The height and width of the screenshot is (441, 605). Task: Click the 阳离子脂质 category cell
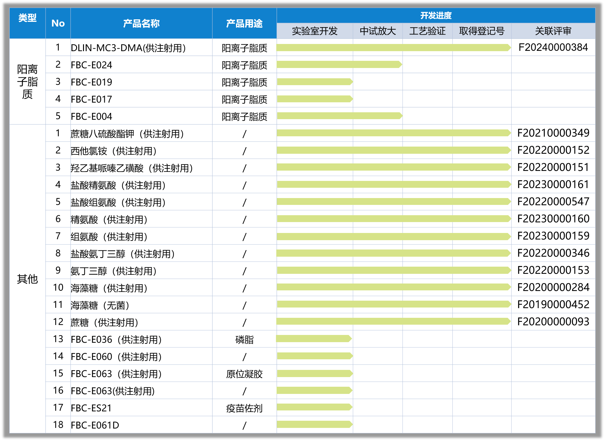pos(27,82)
